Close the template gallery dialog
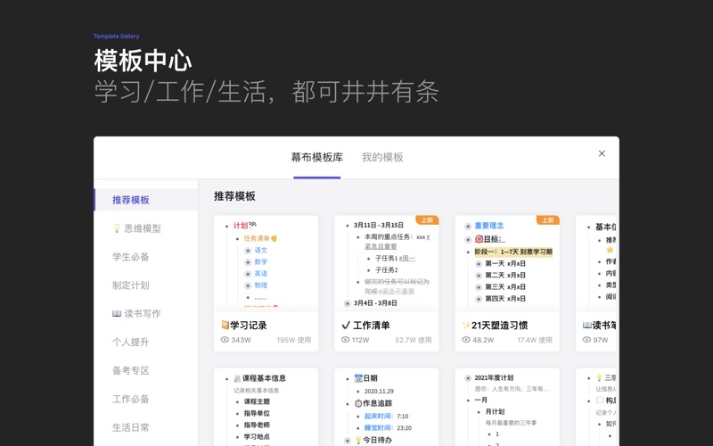The width and height of the screenshot is (713, 446). [x=602, y=153]
